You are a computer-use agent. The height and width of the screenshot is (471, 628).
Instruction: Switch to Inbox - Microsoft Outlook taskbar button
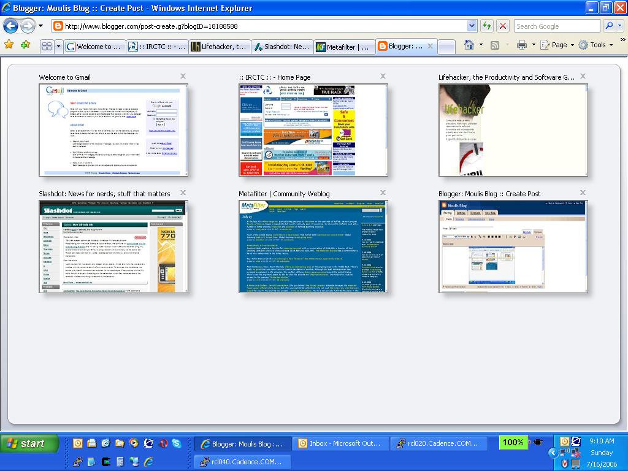pyautogui.click(x=340, y=444)
